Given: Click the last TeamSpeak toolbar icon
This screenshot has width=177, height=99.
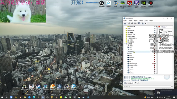Looking at the screenshot, I should 145,23.
